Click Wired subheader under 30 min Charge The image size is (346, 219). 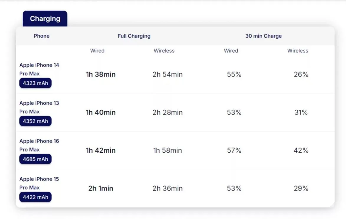pyautogui.click(x=231, y=51)
